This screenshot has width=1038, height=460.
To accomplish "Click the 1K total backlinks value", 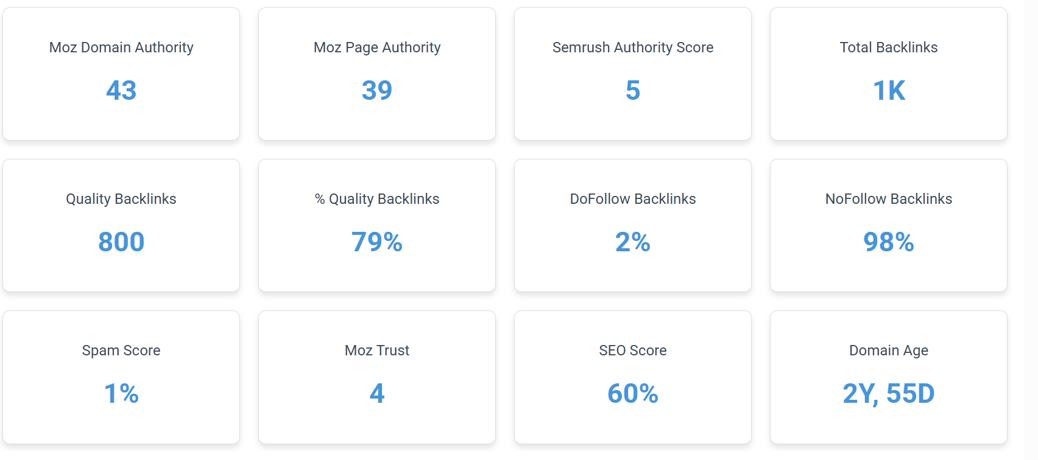I will point(889,91).
